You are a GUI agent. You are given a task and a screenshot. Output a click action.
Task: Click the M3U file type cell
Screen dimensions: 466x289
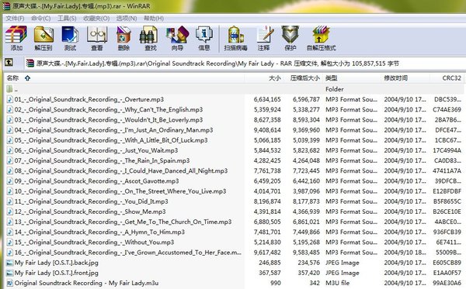[x=338, y=283]
